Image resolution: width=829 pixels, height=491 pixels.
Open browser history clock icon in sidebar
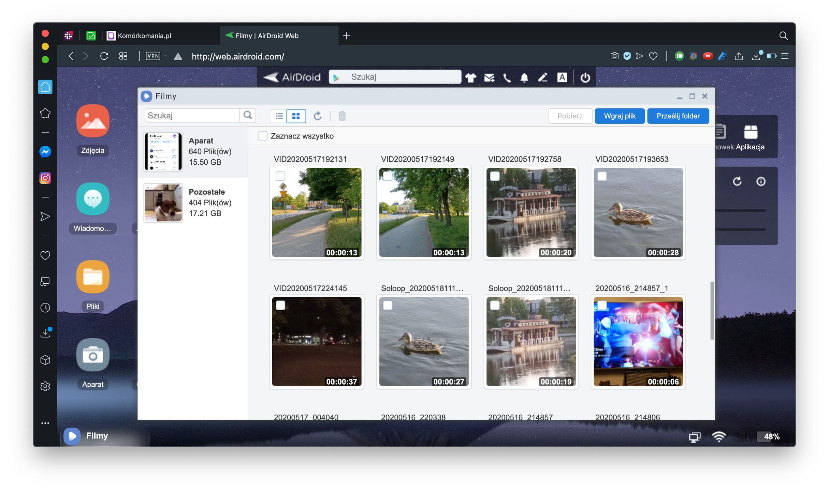pyautogui.click(x=45, y=308)
